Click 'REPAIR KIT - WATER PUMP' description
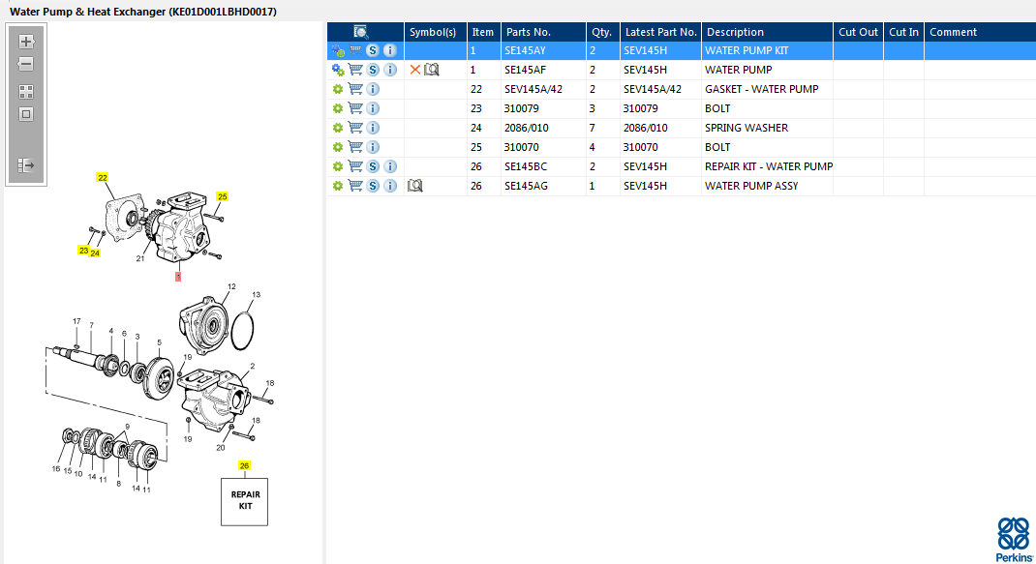The width and height of the screenshot is (1036, 564). pyautogui.click(x=769, y=166)
